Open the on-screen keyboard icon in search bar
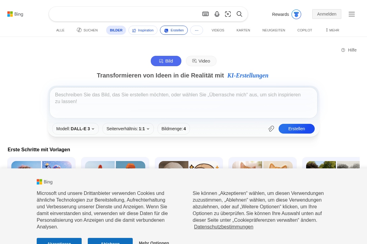 [206, 14]
